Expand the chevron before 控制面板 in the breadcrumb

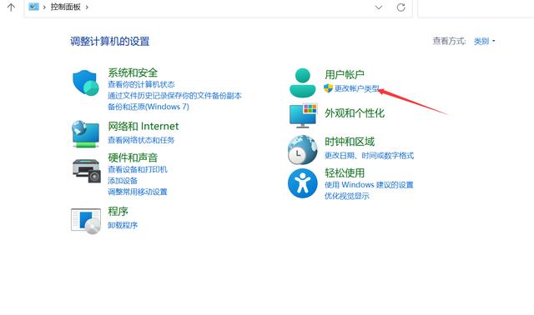pyautogui.click(x=44, y=7)
